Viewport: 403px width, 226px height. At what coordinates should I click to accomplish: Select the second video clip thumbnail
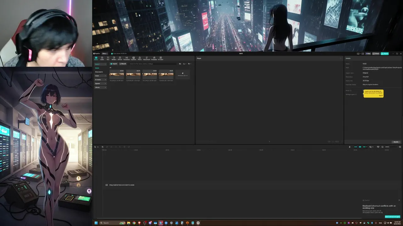[x=133, y=74]
